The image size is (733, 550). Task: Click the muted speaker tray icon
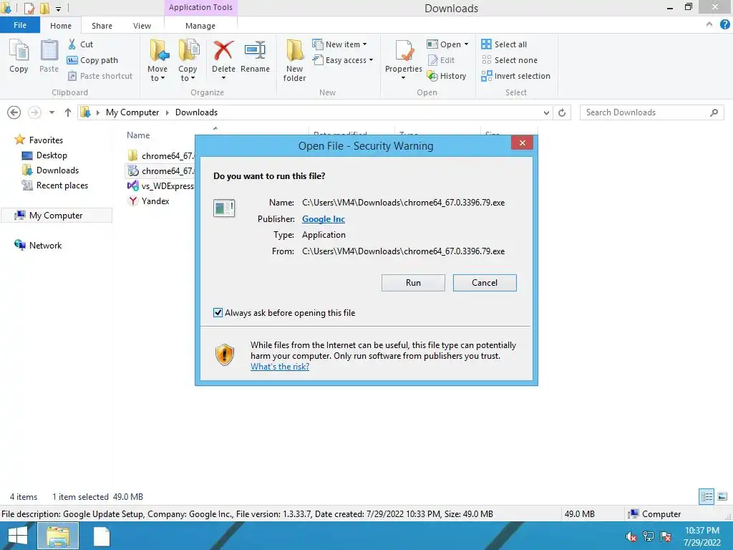tap(631, 536)
